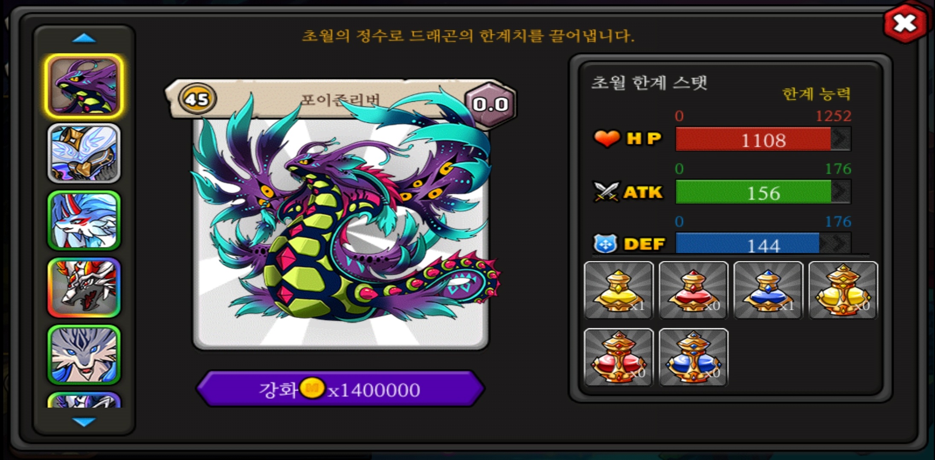
Task: Select the large red essence potion
Action: click(x=618, y=357)
